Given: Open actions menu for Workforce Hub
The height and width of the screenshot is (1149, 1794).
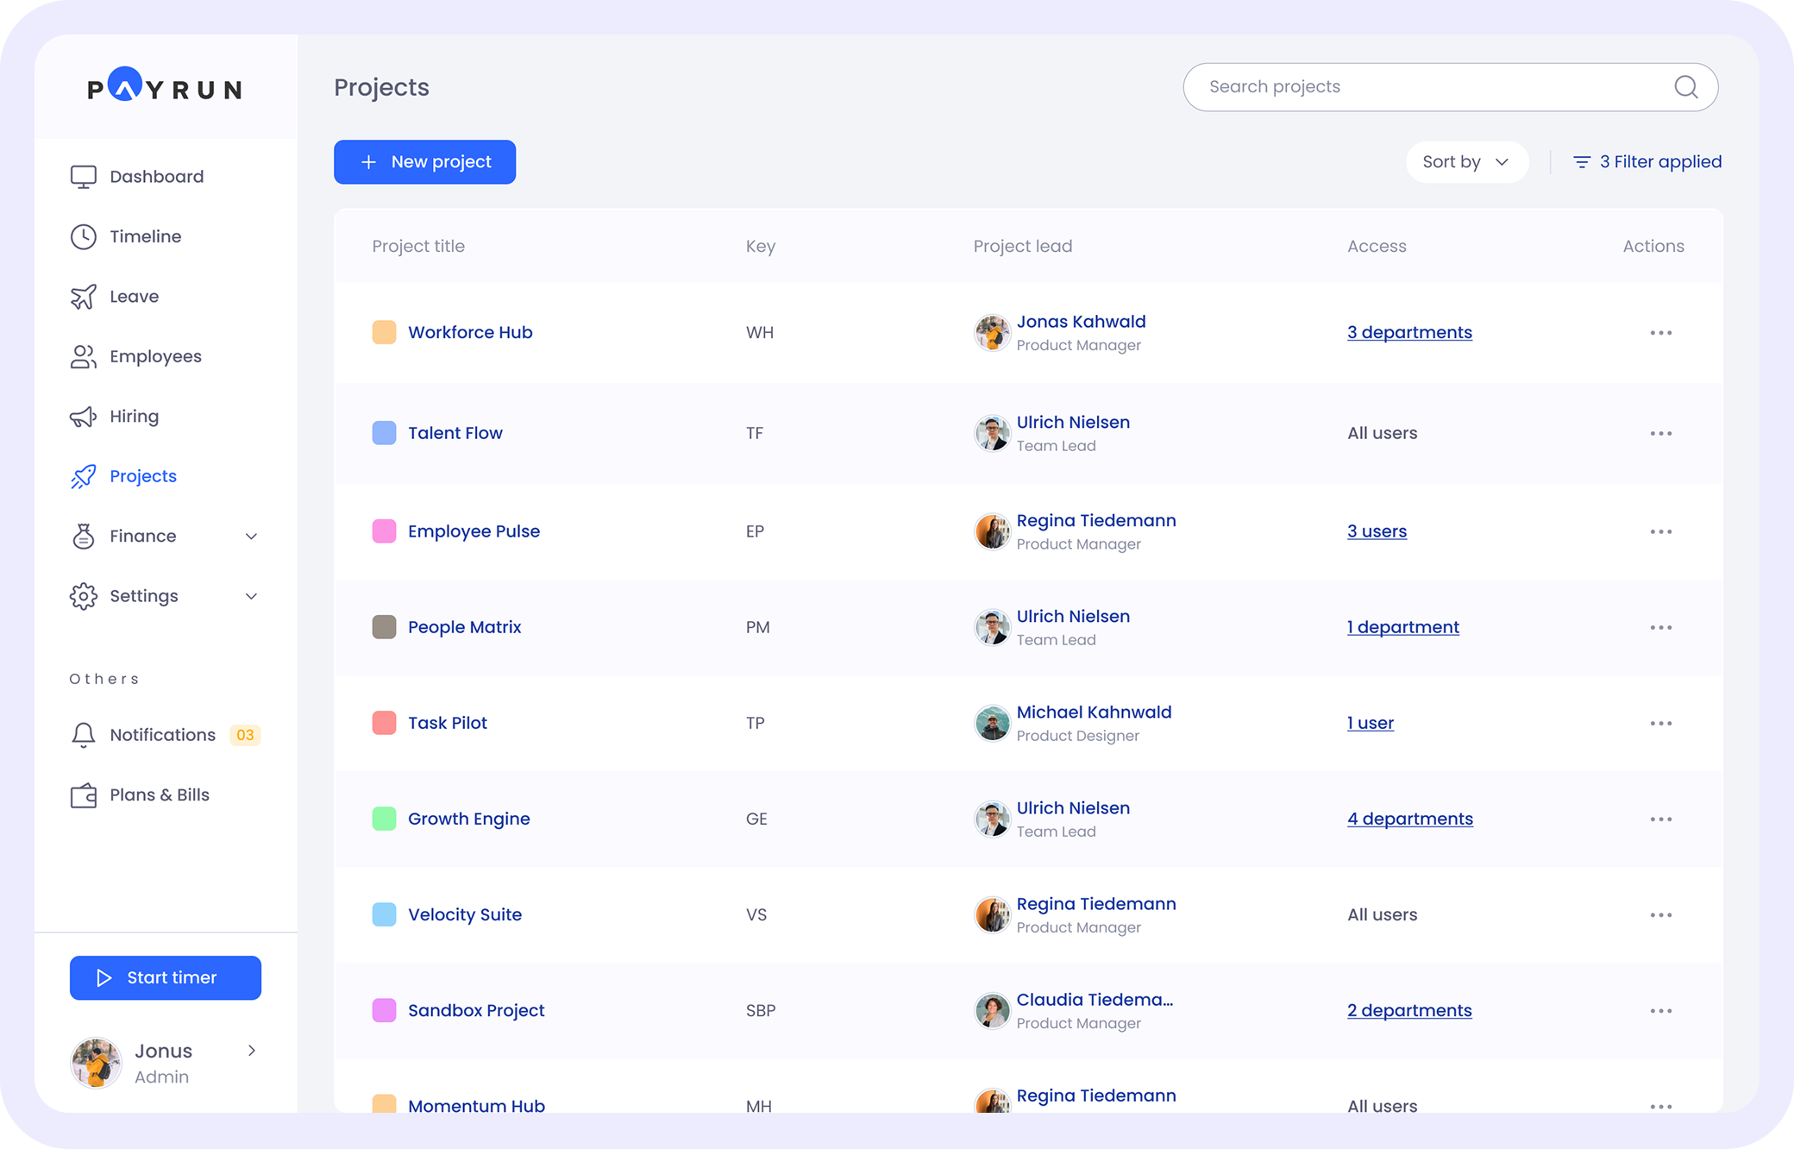Looking at the screenshot, I should tap(1660, 332).
